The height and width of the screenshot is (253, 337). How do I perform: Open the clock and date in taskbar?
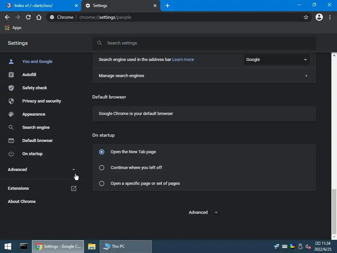click(x=323, y=246)
